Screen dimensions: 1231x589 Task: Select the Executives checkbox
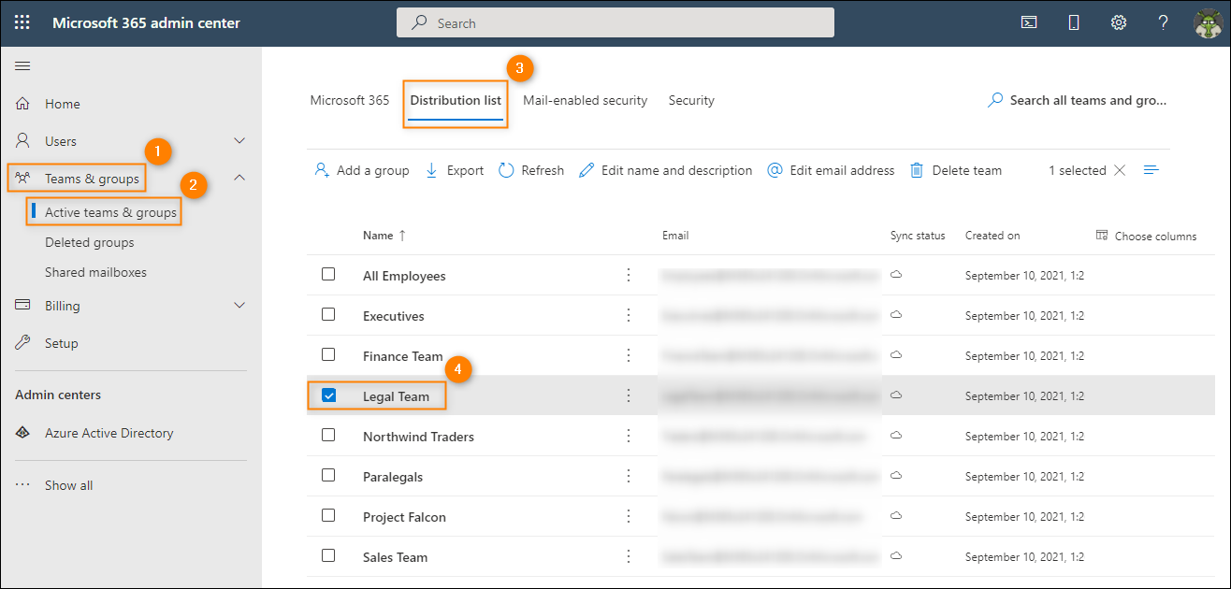(328, 314)
